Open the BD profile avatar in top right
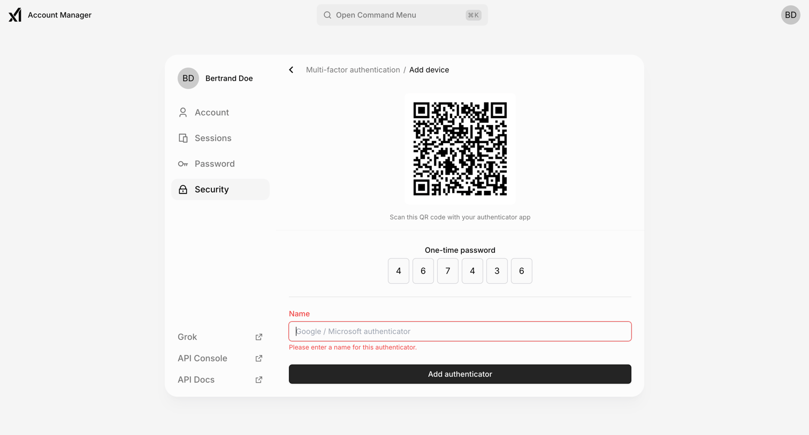 tap(790, 15)
